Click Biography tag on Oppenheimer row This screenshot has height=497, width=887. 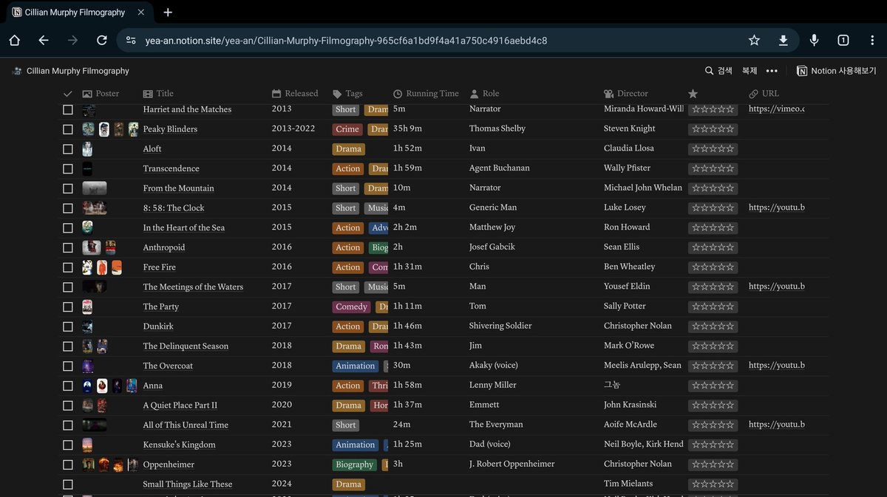(355, 465)
